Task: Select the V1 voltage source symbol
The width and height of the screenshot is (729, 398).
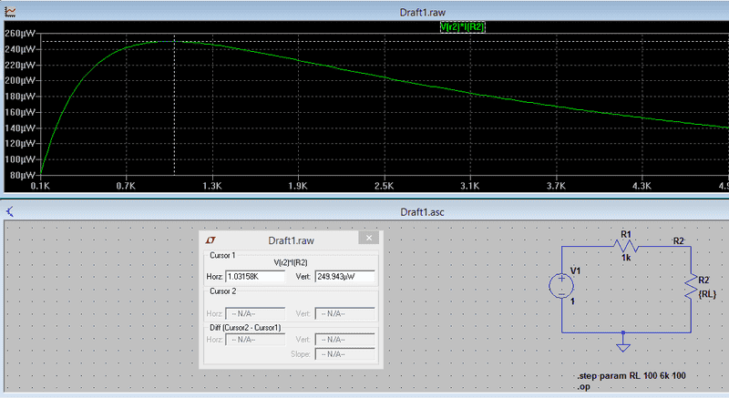Action: 562,286
